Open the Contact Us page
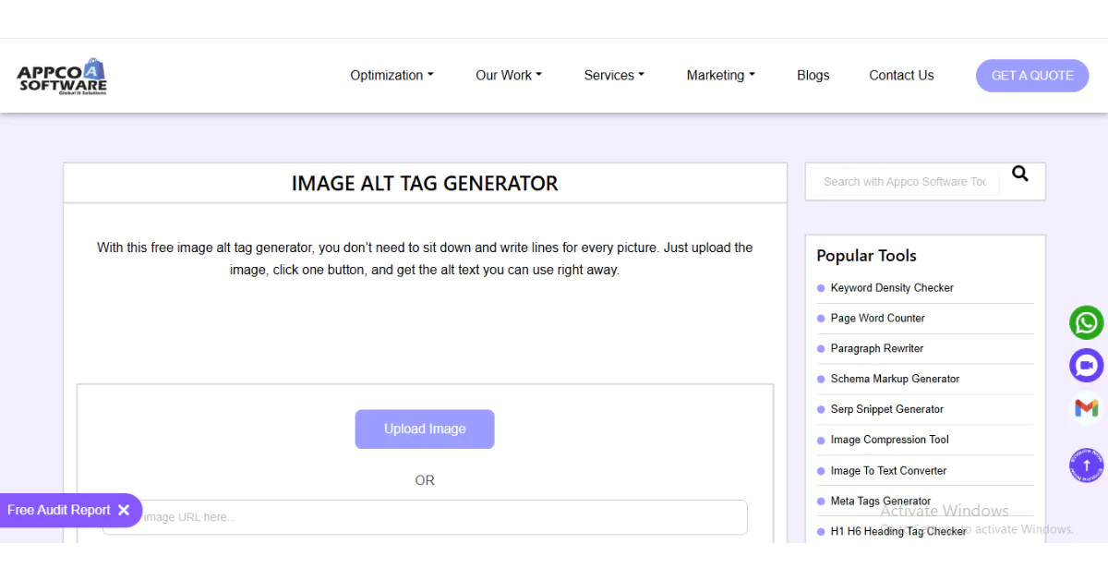Screen dimensions: 1108x580 click(901, 75)
